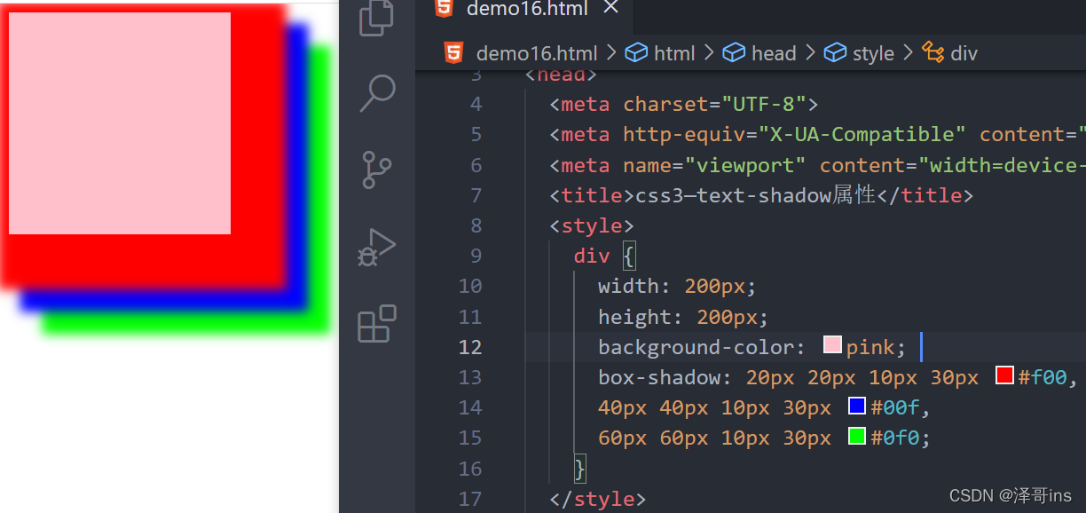Click the pink box in preview
The height and width of the screenshot is (513, 1086).
coord(120,123)
